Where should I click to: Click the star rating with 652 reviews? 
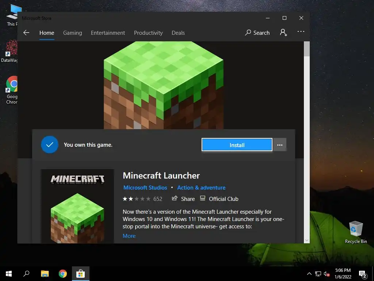pyautogui.click(x=142, y=199)
